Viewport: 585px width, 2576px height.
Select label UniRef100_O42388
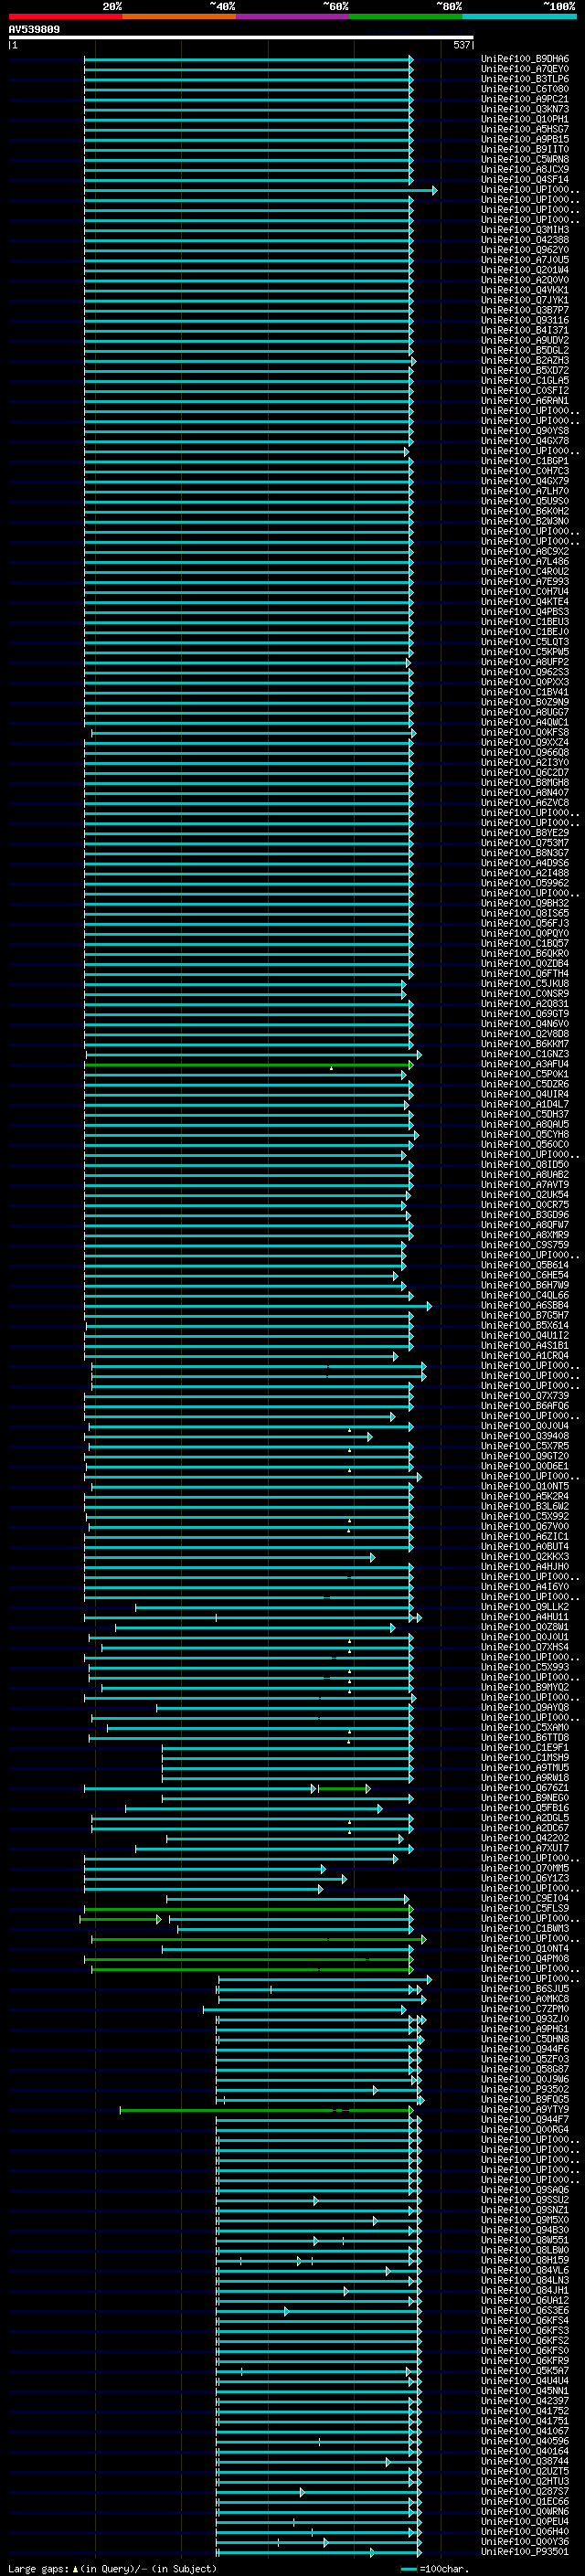coord(525,240)
